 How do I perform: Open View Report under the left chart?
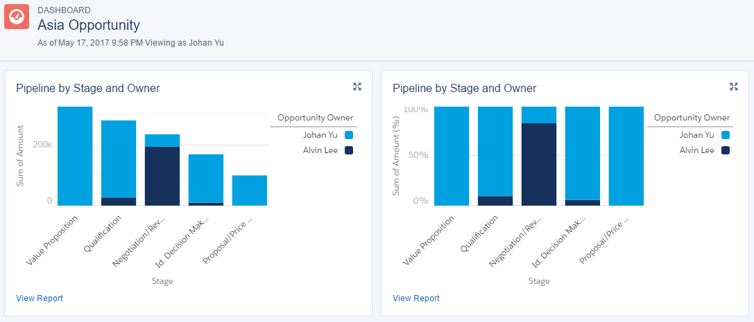click(40, 298)
